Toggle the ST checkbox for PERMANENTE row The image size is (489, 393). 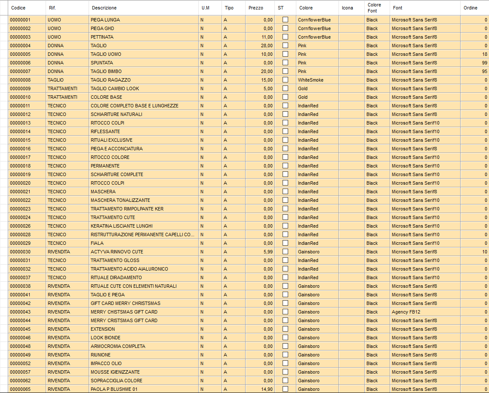click(x=285, y=166)
